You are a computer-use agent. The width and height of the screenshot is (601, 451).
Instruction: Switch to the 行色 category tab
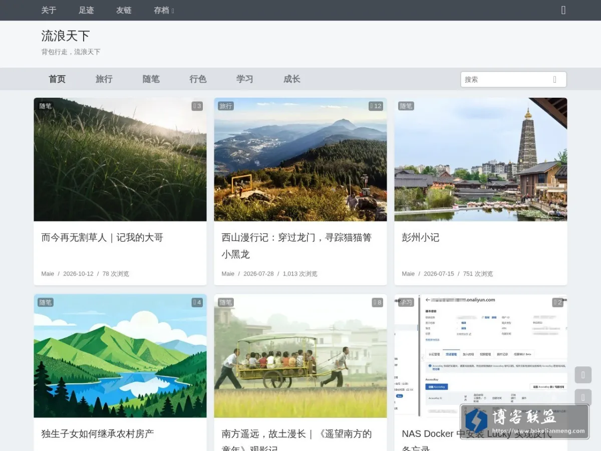pyautogui.click(x=198, y=79)
